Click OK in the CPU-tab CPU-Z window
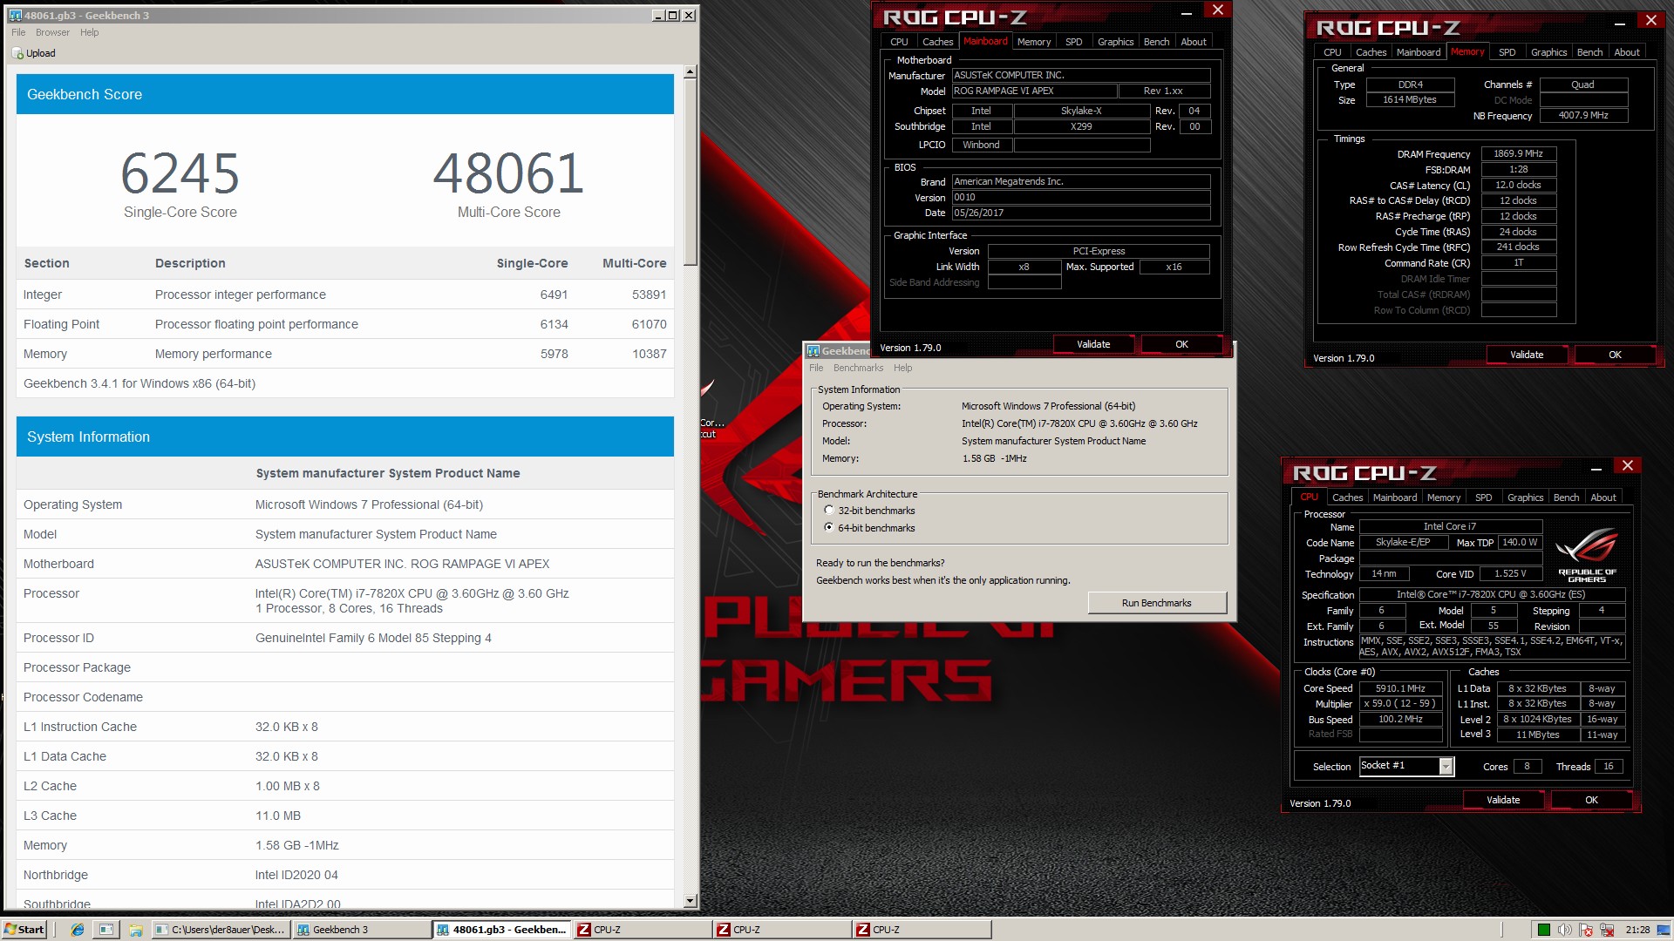Image resolution: width=1674 pixels, height=941 pixels. tap(1591, 800)
